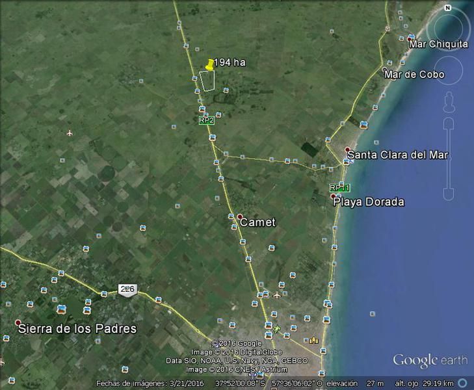This screenshot has height=390, width=474.
Task: Click the zoom out end of slider
Action: click(x=448, y=195)
